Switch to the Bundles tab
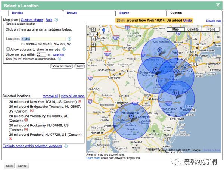Viewport: 224px width, 172px height. click(36, 13)
